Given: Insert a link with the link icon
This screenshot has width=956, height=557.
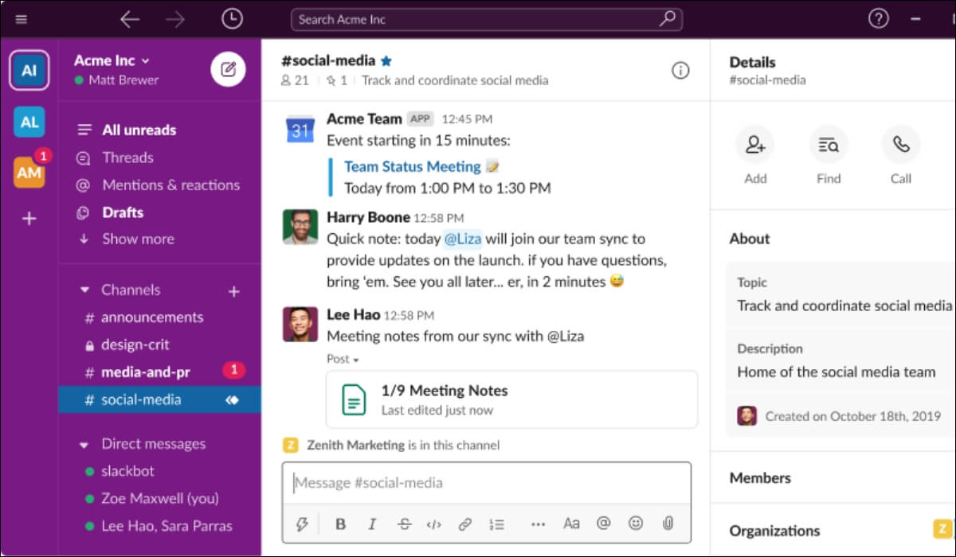Looking at the screenshot, I should click(x=465, y=524).
